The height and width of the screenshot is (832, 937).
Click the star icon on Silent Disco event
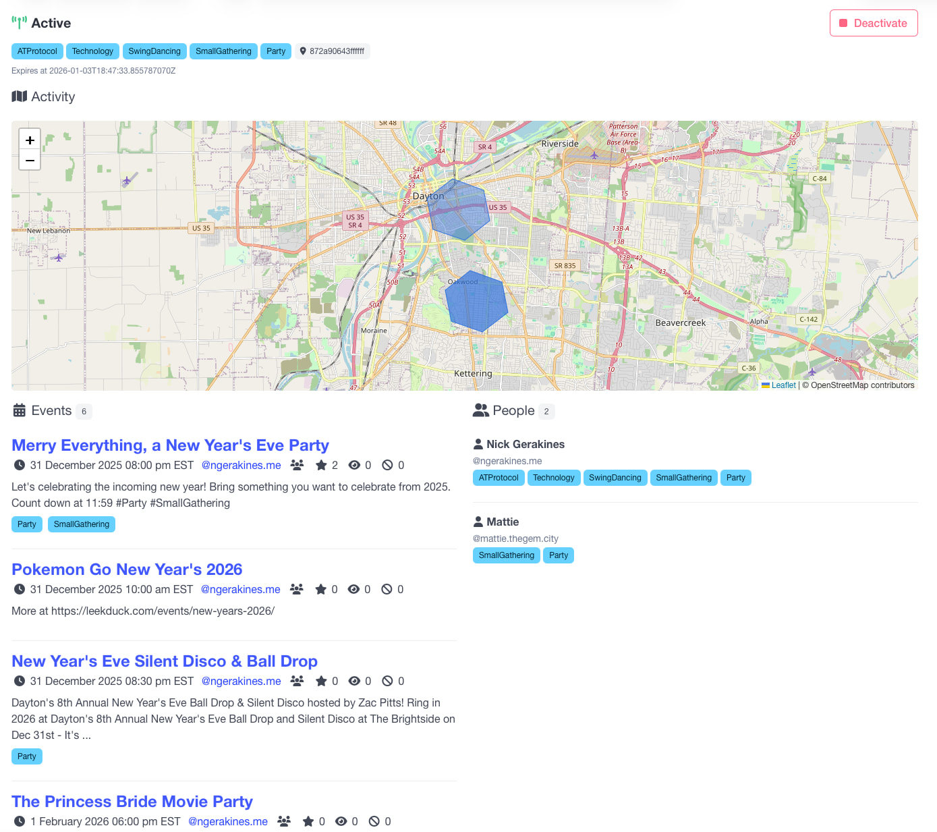321,681
